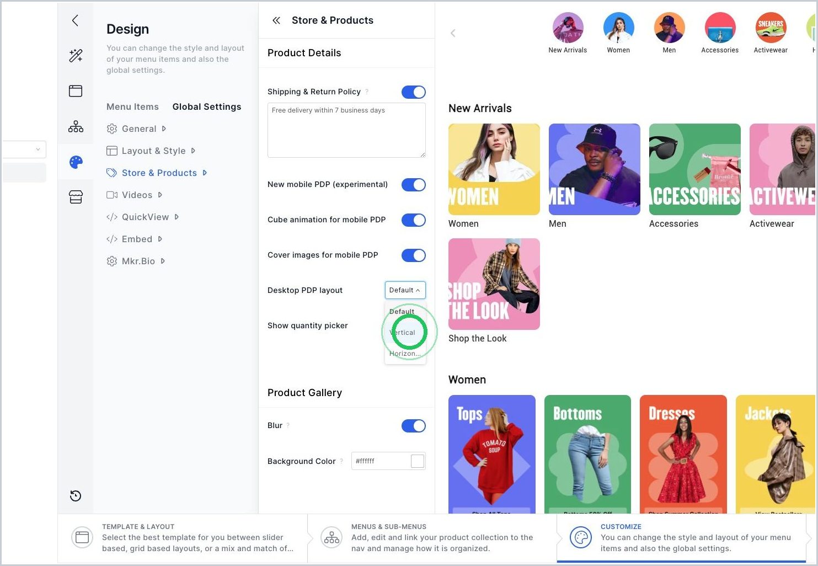Click the QuickView code icon

[111, 217]
